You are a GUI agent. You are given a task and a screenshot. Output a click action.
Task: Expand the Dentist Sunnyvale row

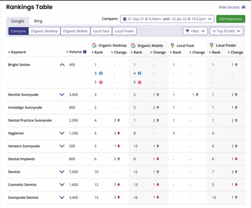(62, 94)
